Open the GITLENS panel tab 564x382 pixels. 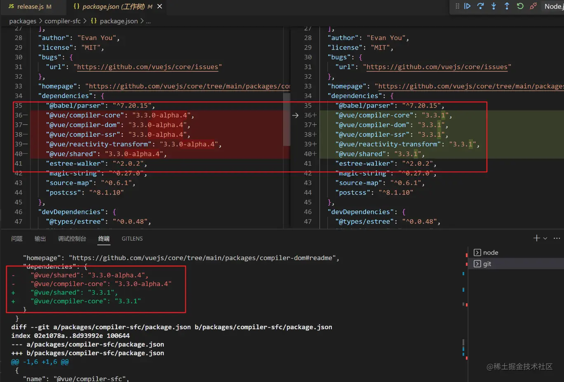(x=132, y=239)
